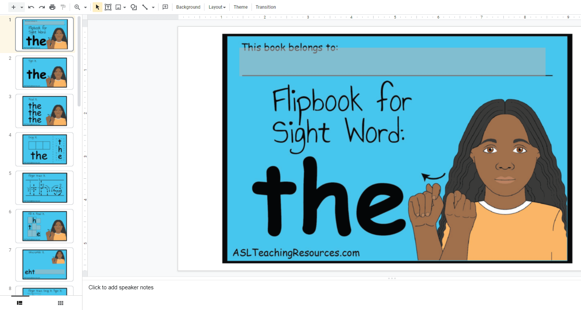Select the line tool
The height and width of the screenshot is (310, 581).
point(145,7)
